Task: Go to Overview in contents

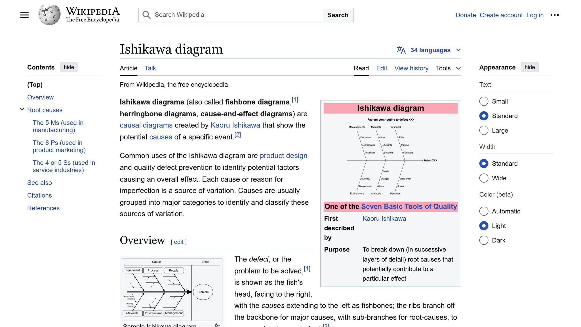Action: tap(40, 97)
